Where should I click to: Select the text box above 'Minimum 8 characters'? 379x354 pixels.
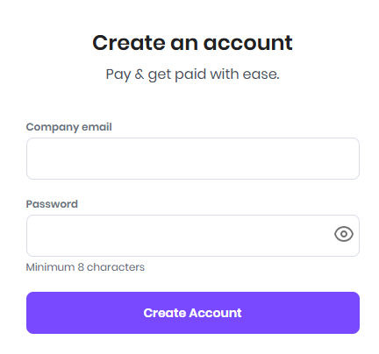click(x=193, y=236)
